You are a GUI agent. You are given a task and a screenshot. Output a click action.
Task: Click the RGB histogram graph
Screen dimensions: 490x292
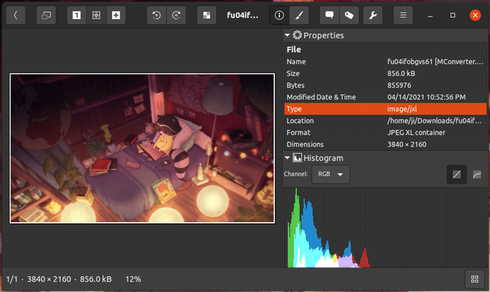pos(385,228)
